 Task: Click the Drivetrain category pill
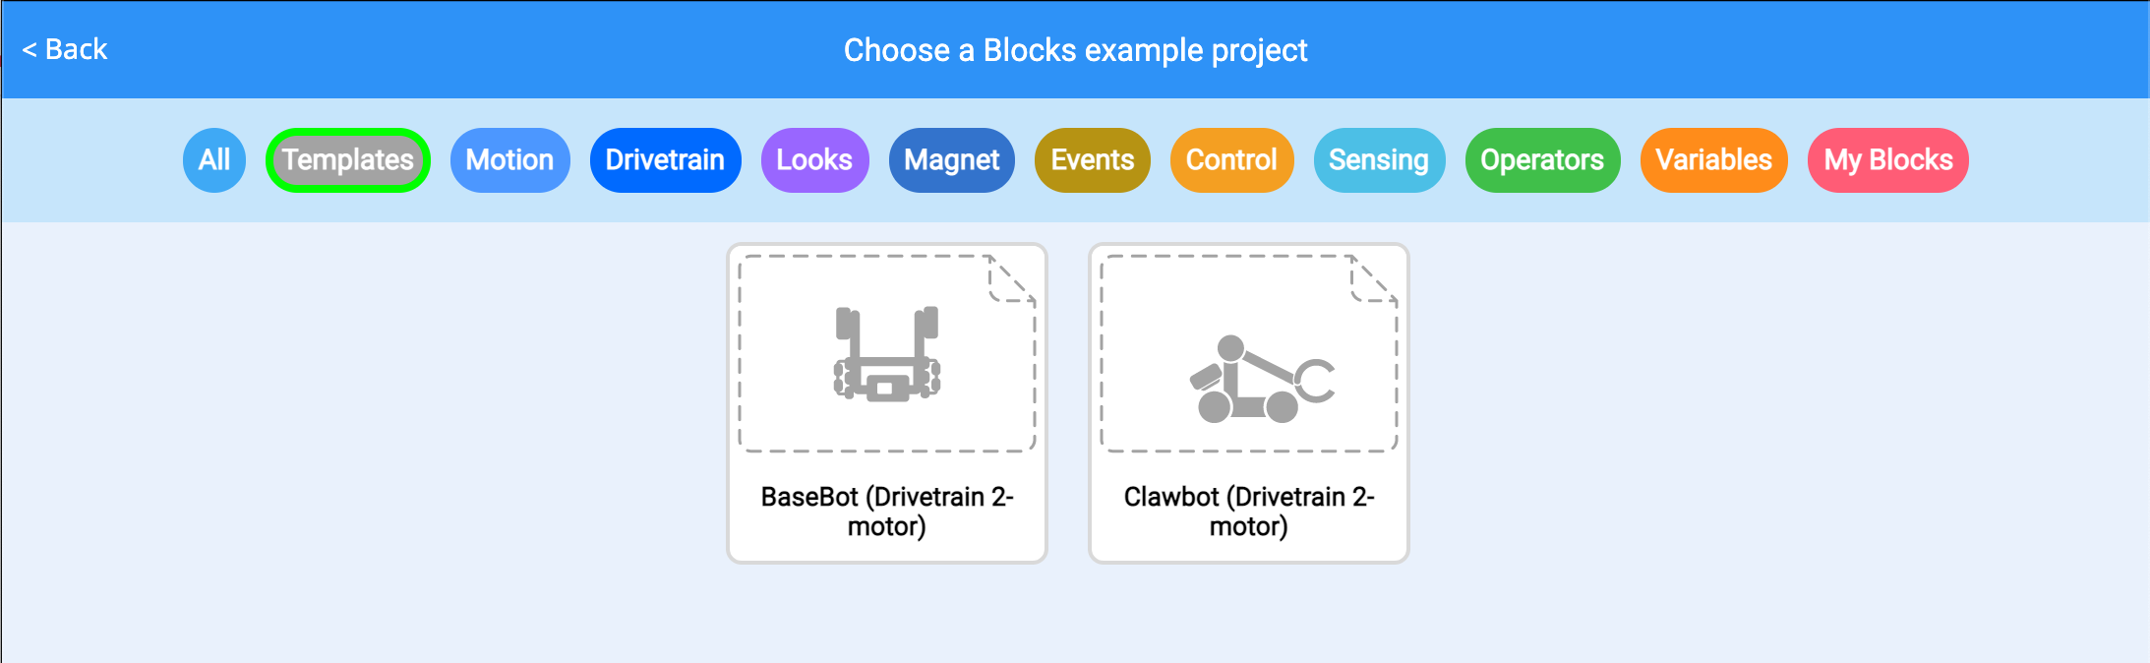(665, 159)
